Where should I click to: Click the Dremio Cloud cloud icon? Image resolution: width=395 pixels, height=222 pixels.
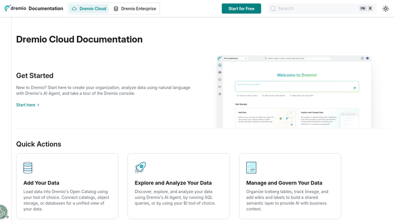[x=74, y=9]
